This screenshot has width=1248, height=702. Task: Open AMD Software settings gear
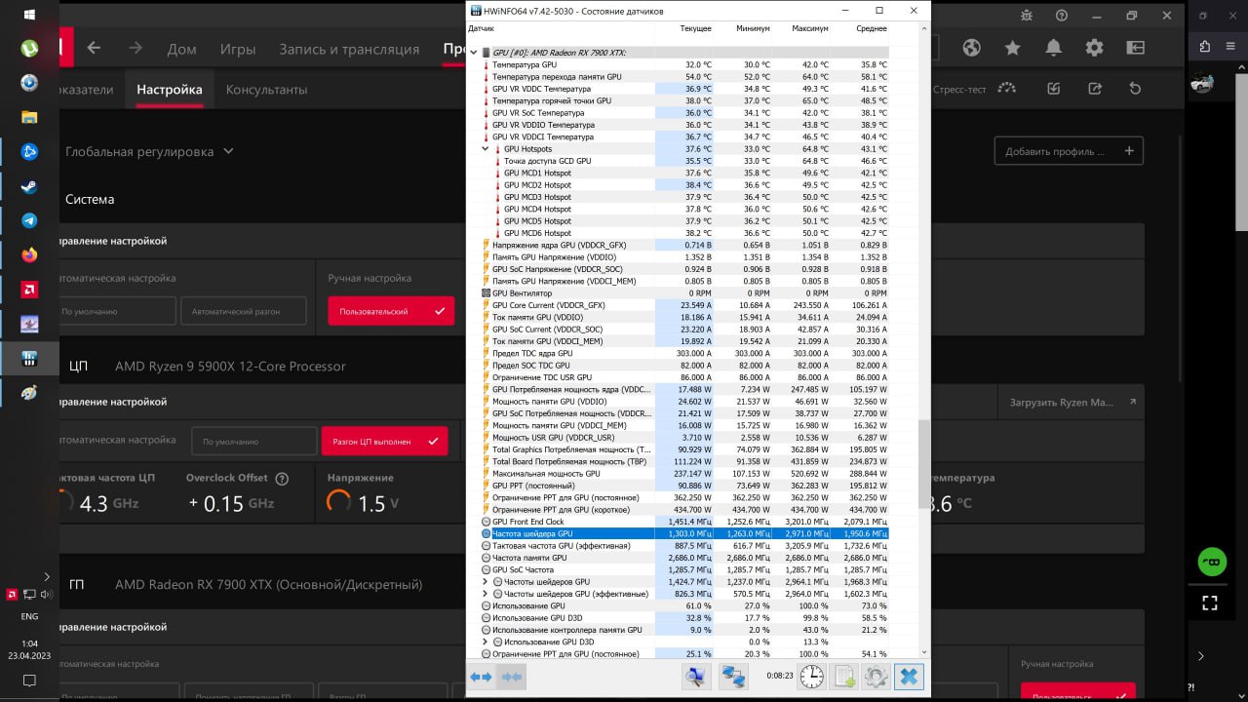coord(1094,48)
